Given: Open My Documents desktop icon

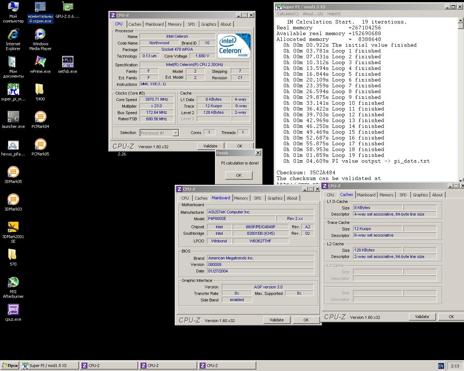Looking at the screenshot, I should click(13, 67).
